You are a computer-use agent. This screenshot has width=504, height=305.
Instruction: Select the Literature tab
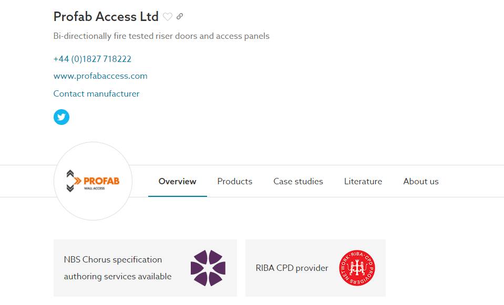pyautogui.click(x=363, y=182)
